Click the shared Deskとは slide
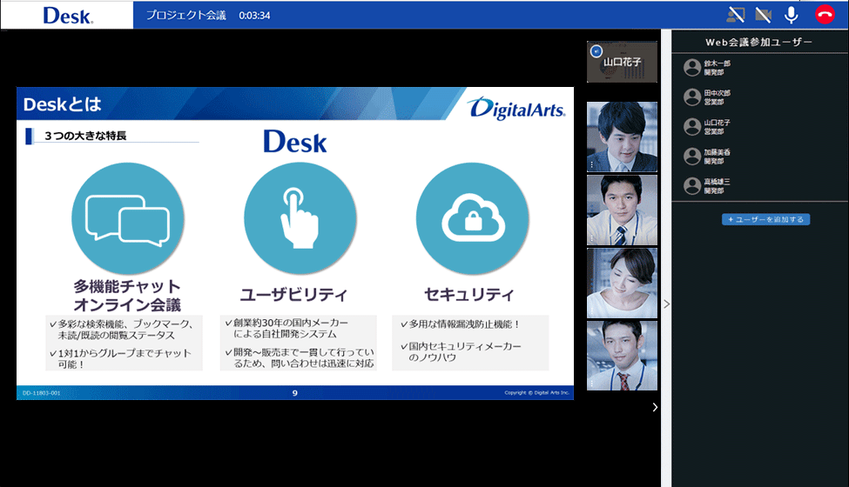Screen dimensions: 849x487 294,243
